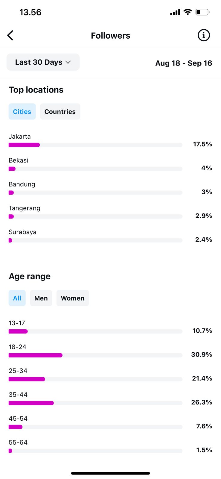221x479 pixels.
Task: Show age range for Men
Action: click(x=41, y=298)
